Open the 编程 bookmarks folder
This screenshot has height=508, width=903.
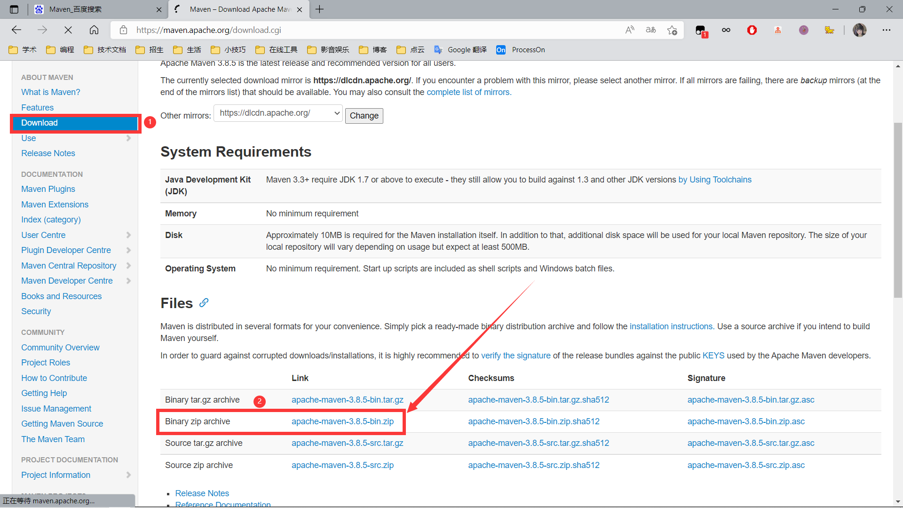pyautogui.click(x=60, y=50)
